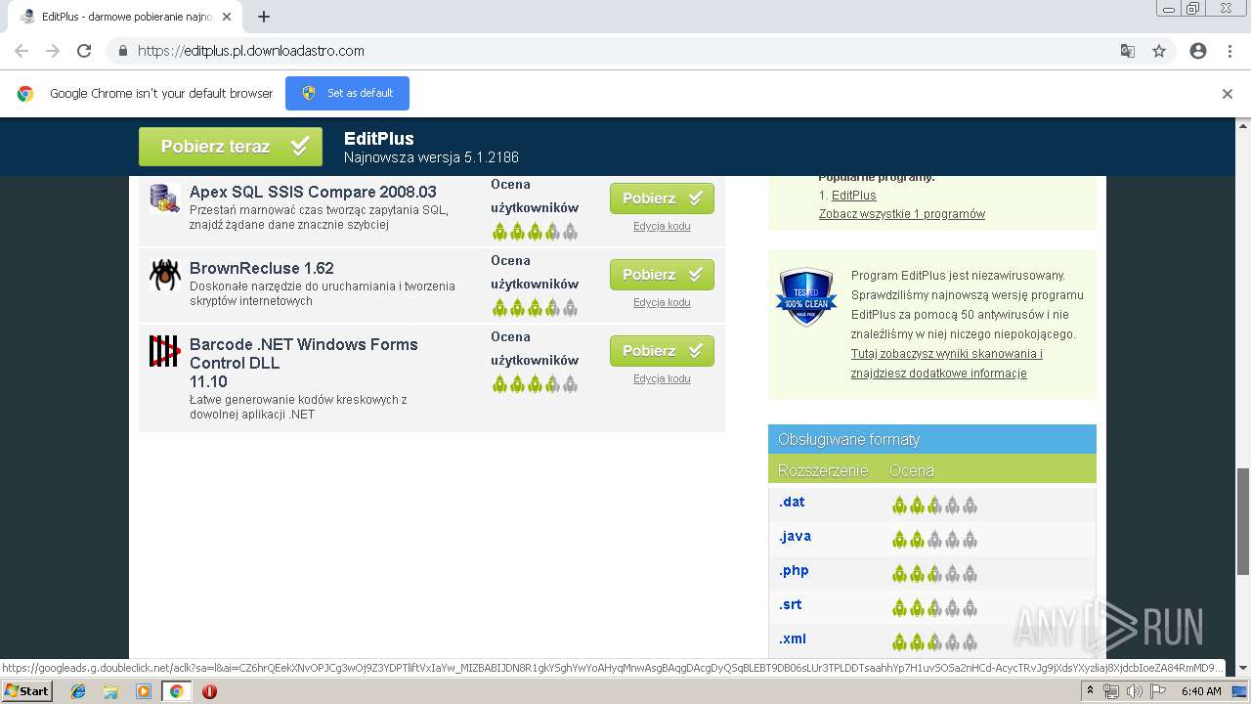This screenshot has width=1251, height=704.
Task: Click the EditPlus link in popular programs
Action: pyautogui.click(x=854, y=196)
